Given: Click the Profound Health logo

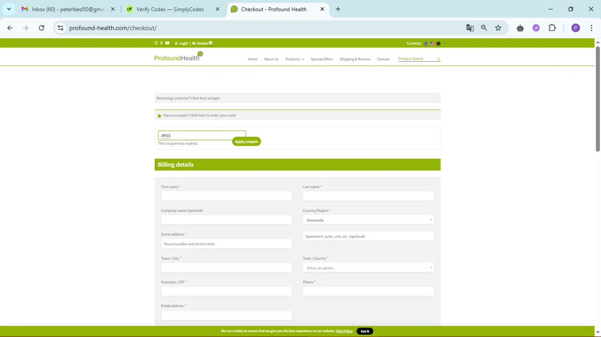Looking at the screenshot, I should 179,56.
